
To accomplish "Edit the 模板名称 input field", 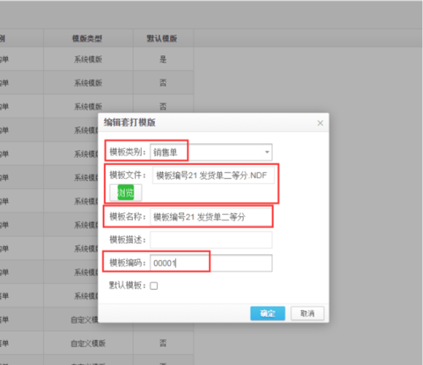I will [x=211, y=217].
